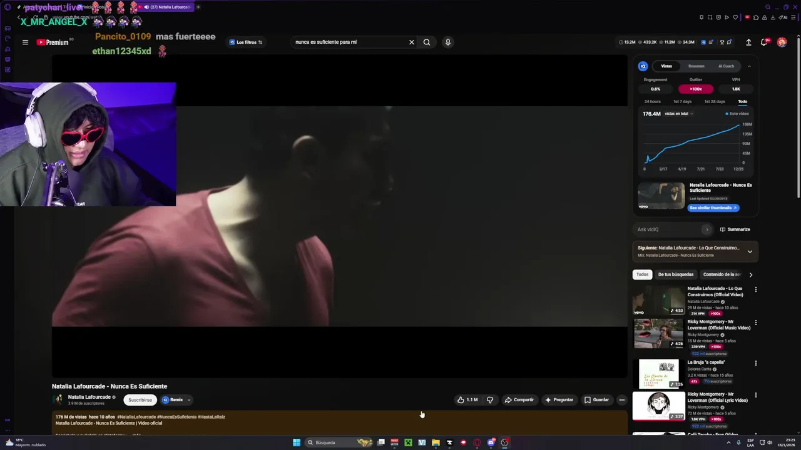
Task: Click the views chart line graph
Action: [693, 144]
